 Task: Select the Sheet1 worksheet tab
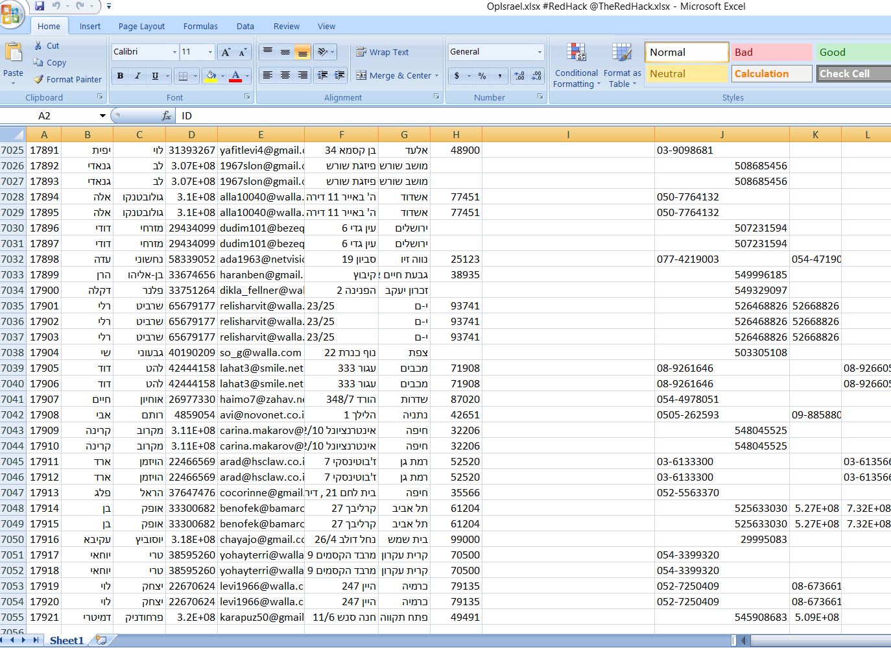click(x=67, y=640)
